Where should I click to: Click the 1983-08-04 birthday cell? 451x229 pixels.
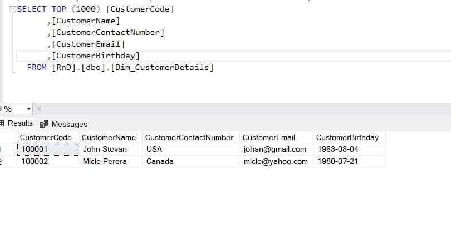coord(349,149)
